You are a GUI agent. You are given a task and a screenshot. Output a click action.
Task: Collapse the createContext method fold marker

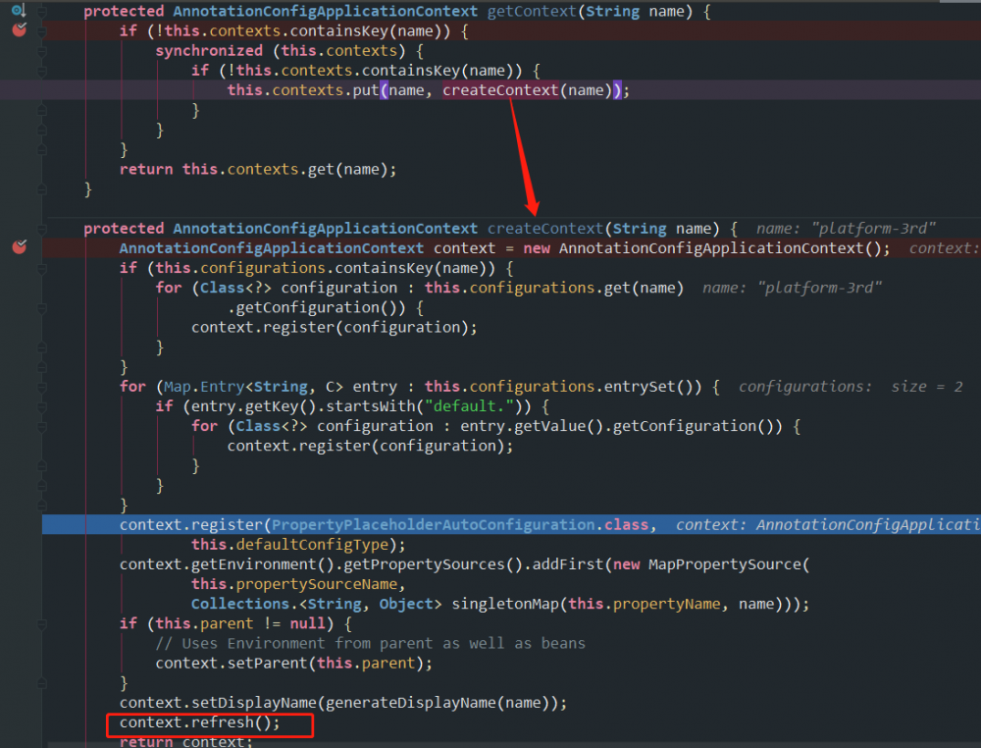tap(42, 229)
